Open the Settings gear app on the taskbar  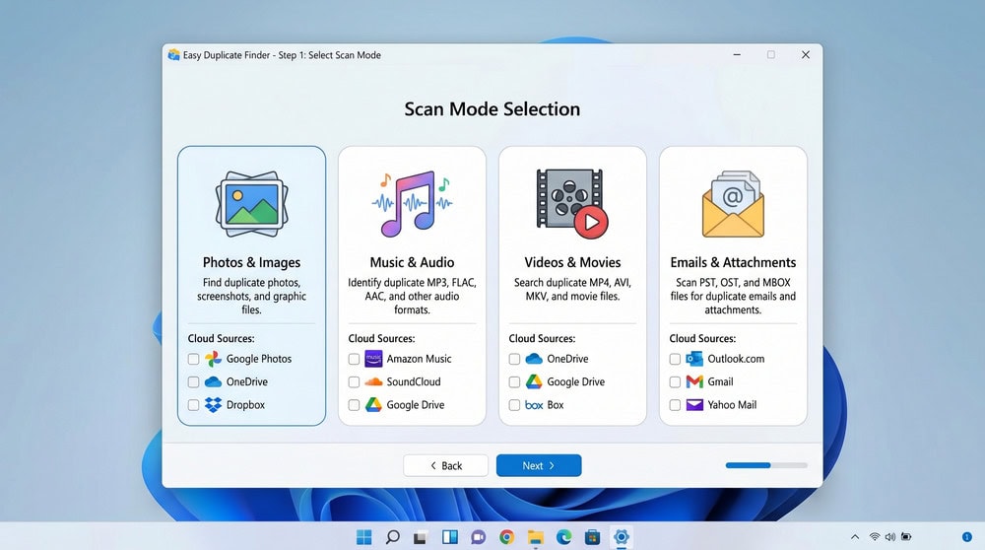(x=622, y=537)
